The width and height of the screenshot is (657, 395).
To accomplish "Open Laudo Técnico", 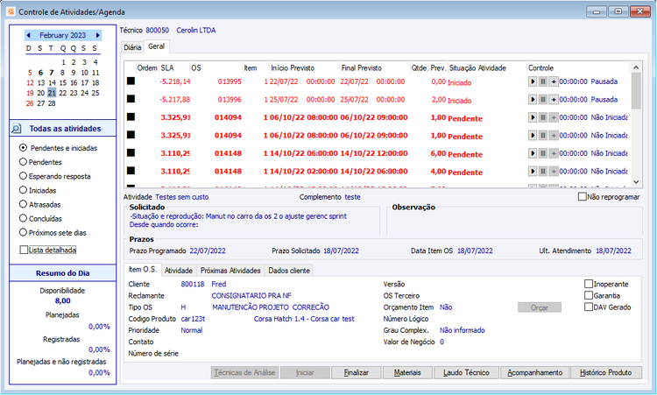I will (x=466, y=372).
